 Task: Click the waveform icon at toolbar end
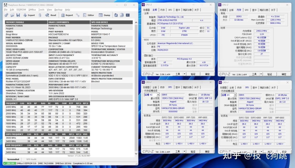point(128,15)
